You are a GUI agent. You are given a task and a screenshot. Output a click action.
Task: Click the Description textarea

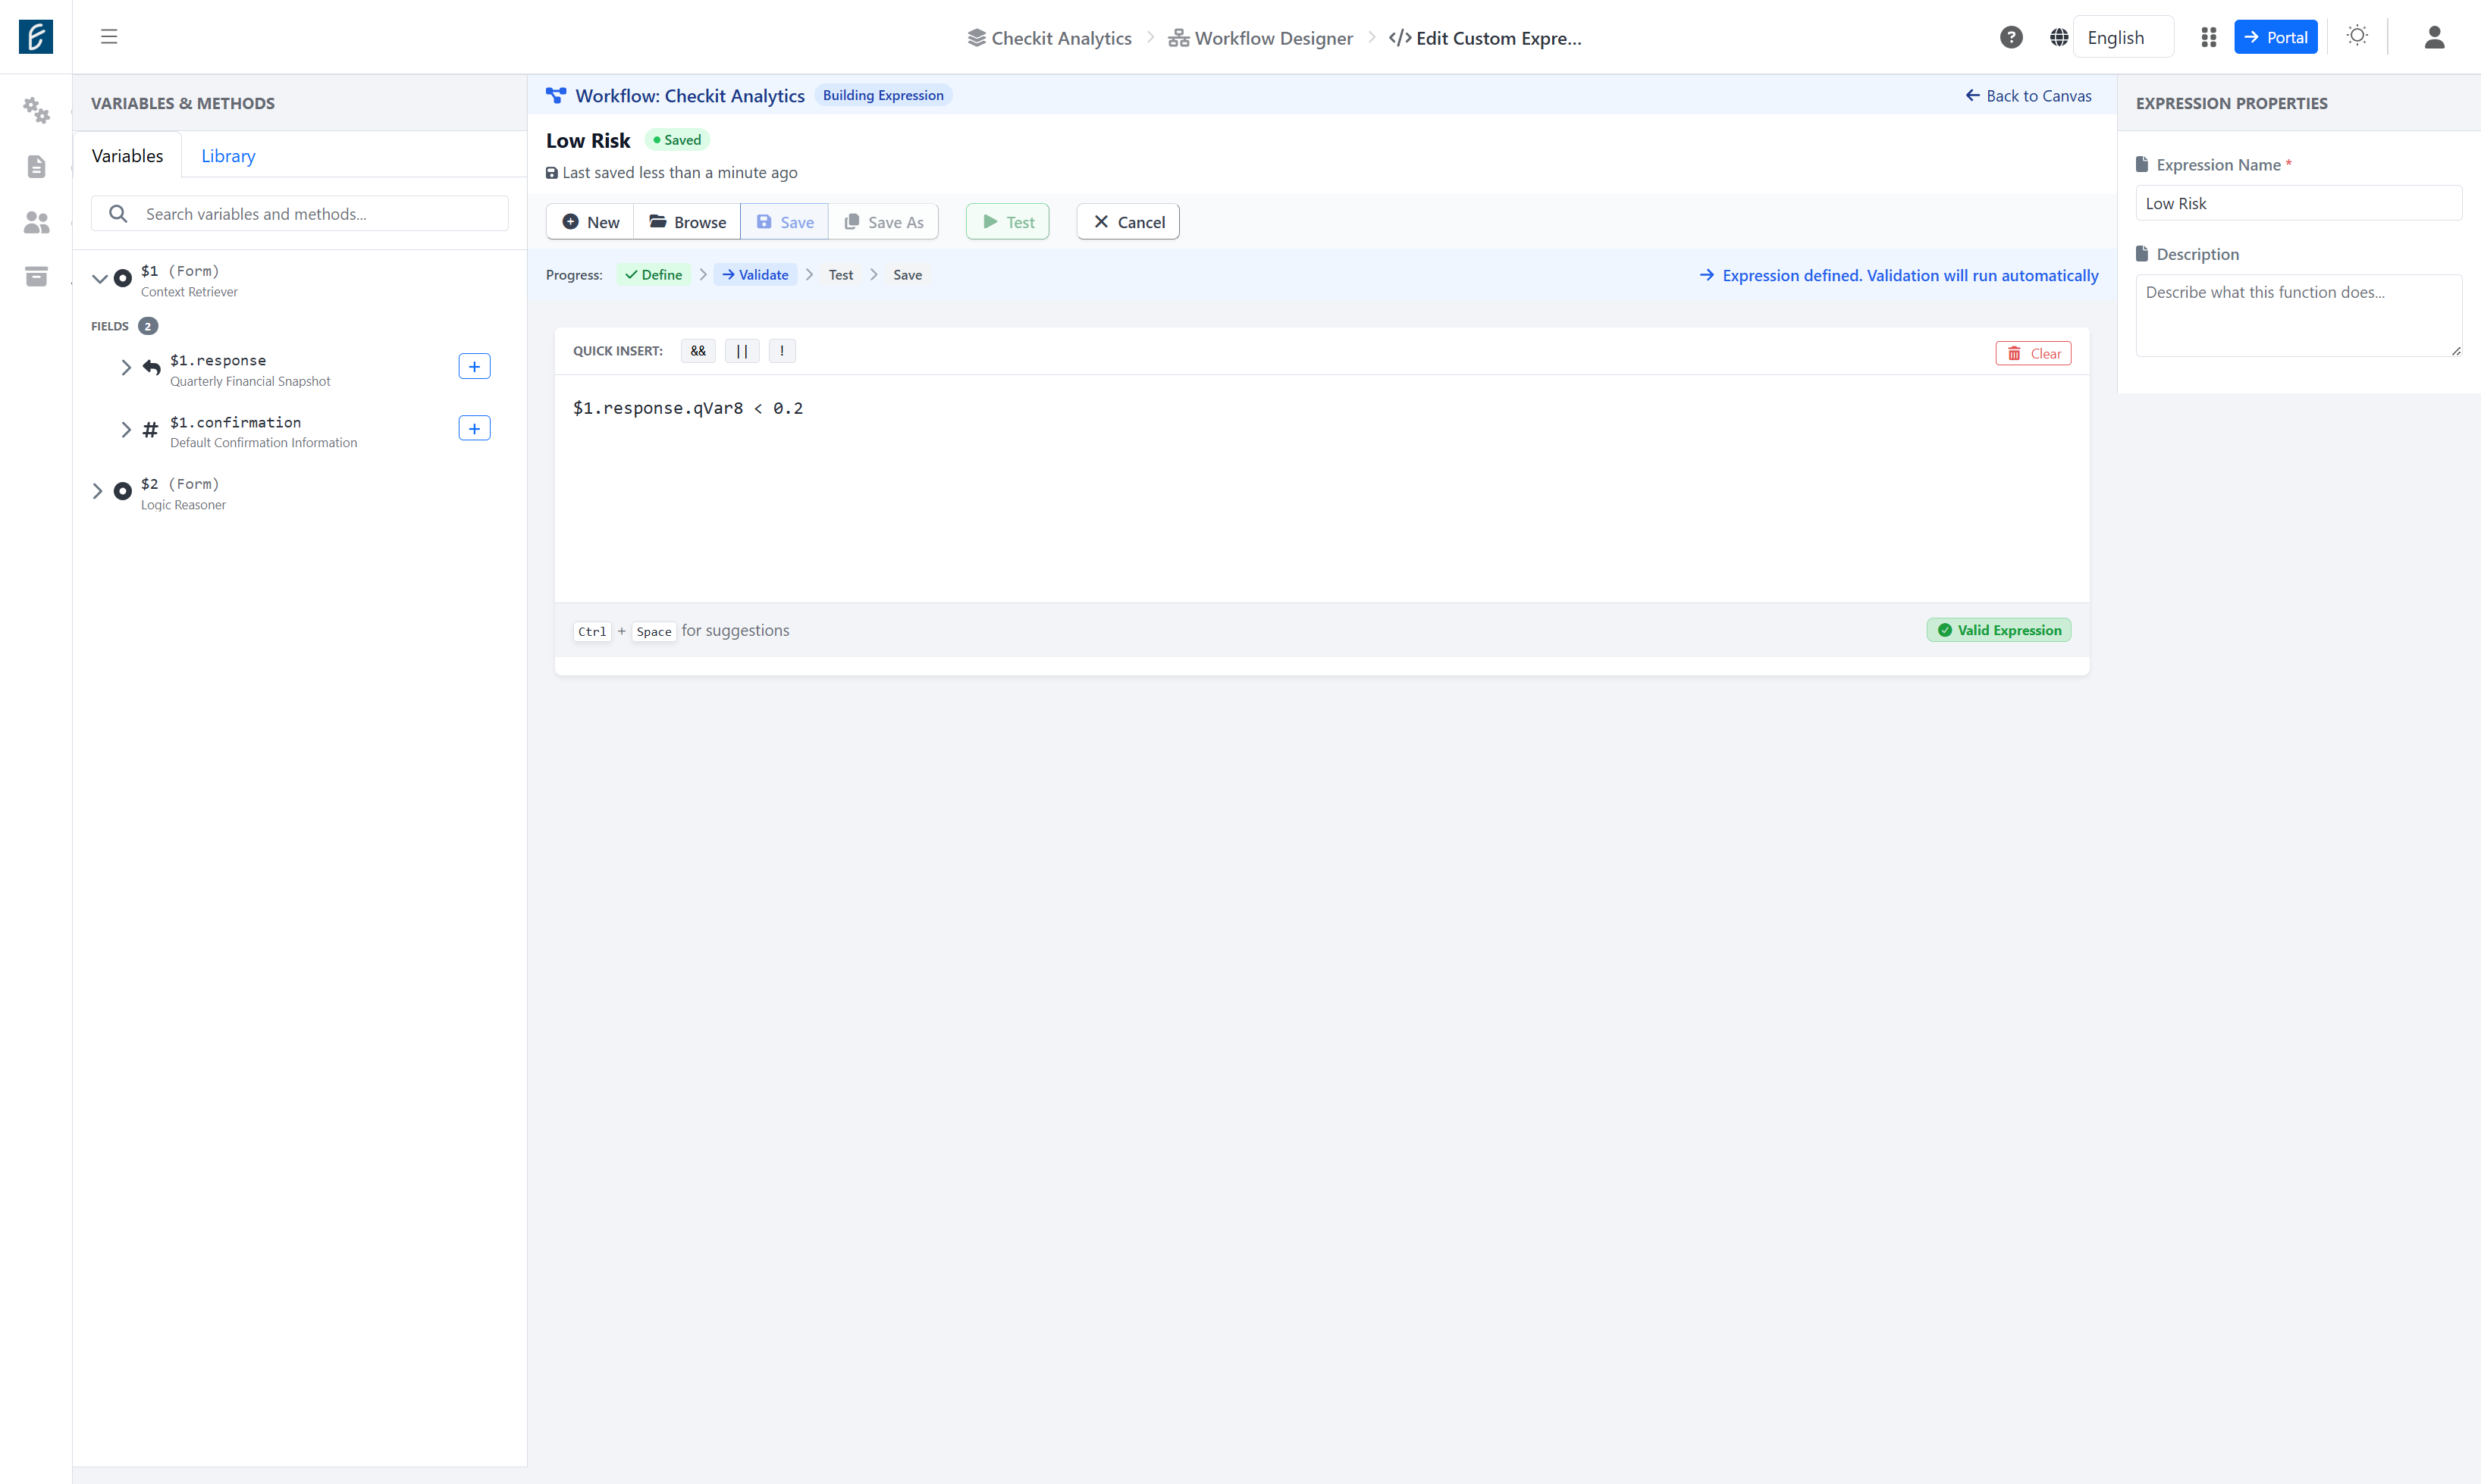click(2299, 315)
